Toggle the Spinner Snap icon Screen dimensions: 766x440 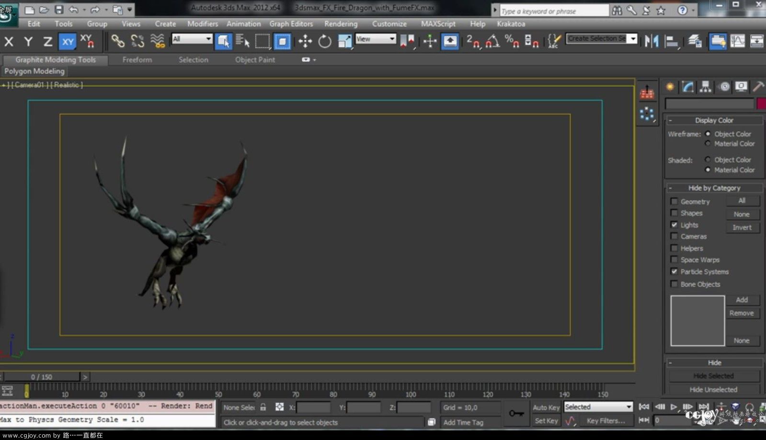(x=531, y=42)
